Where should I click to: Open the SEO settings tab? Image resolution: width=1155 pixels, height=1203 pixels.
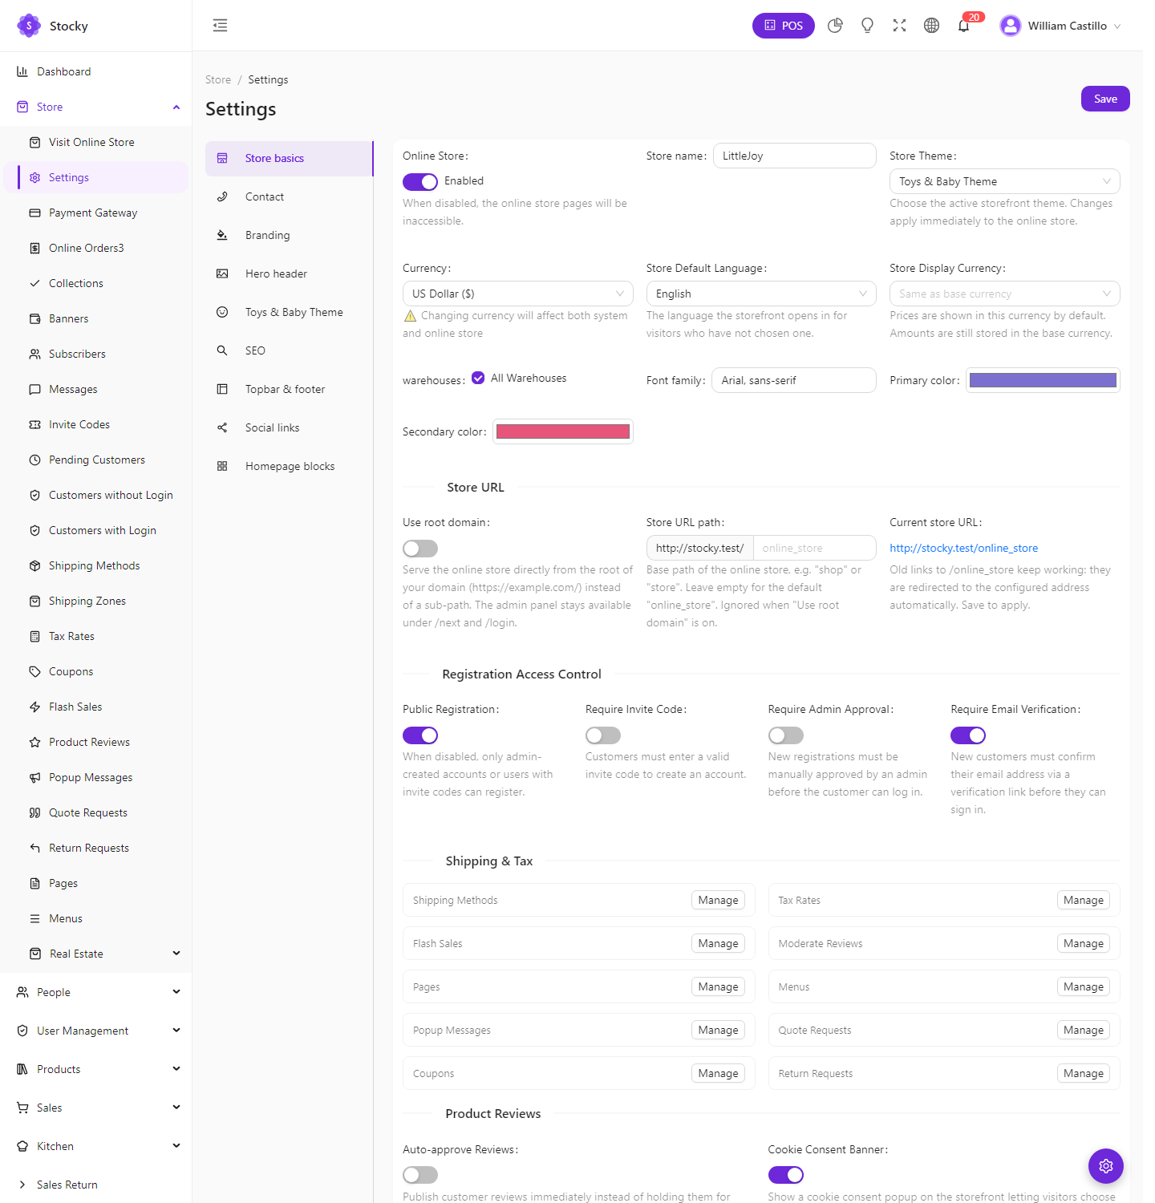(x=290, y=350)
